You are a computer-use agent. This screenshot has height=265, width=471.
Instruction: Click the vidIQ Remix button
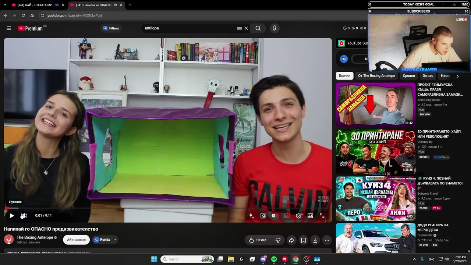tap(102, 240)
